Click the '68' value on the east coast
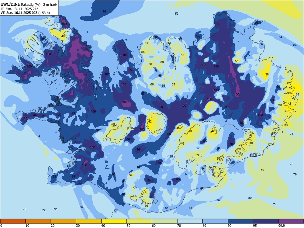304x228 pixels. (297, 95)
